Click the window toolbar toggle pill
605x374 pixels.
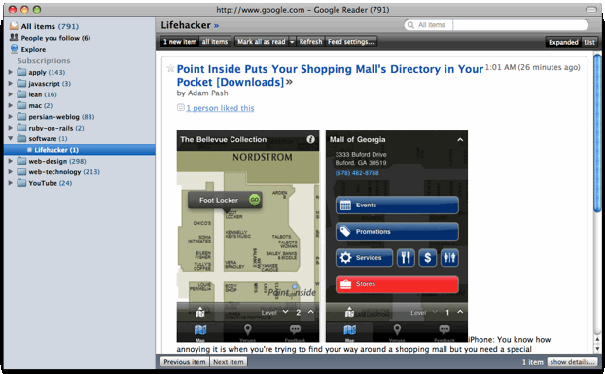coord(590,10)
